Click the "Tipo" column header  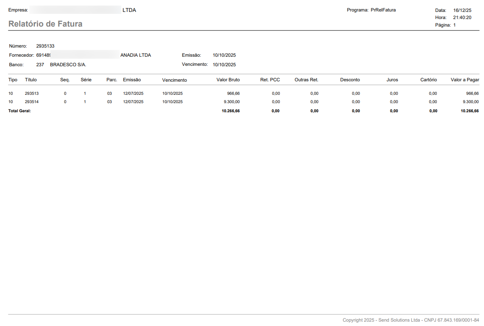click(13, 80)
